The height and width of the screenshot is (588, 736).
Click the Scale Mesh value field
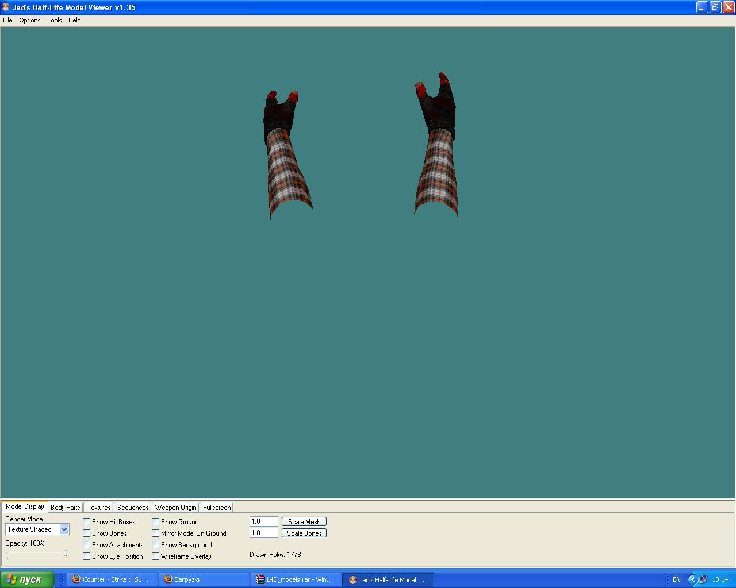[264, 521]
